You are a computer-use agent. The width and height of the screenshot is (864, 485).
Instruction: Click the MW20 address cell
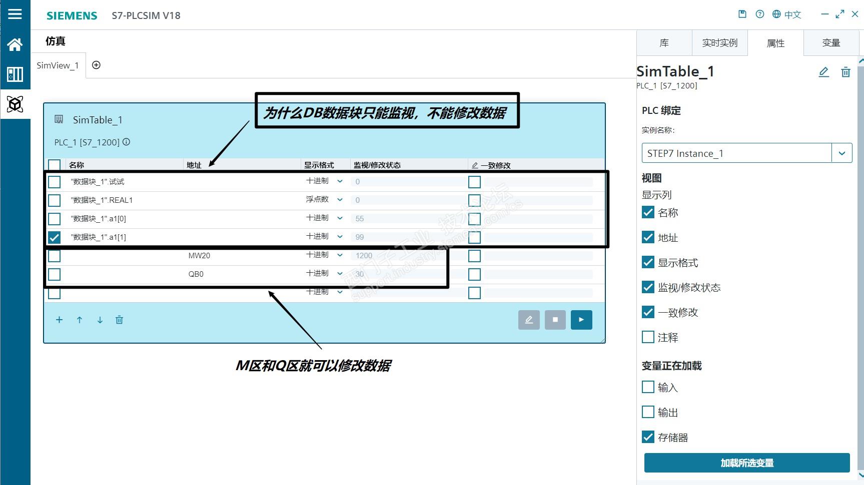(x=199, y=256)
